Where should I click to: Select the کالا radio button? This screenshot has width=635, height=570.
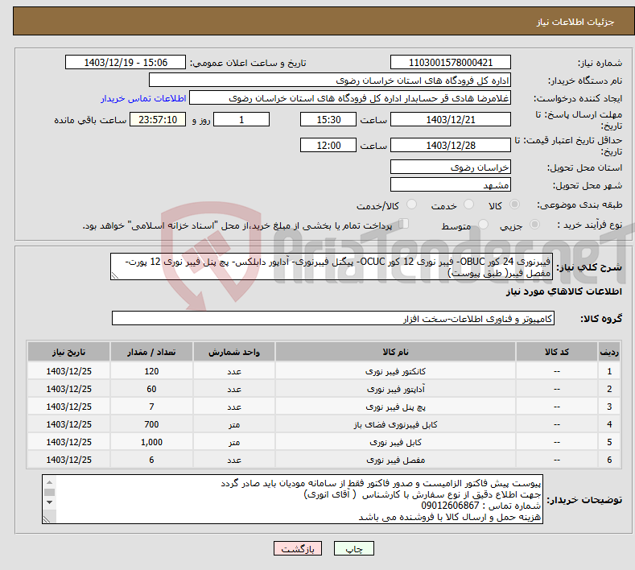pyautogui.click(x=514, y=204)
